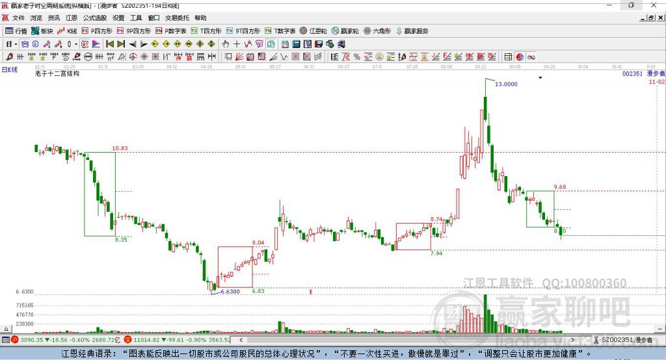Click the green skip-to-first arrow button
666x360 pixels.
(x=109, y=44)
